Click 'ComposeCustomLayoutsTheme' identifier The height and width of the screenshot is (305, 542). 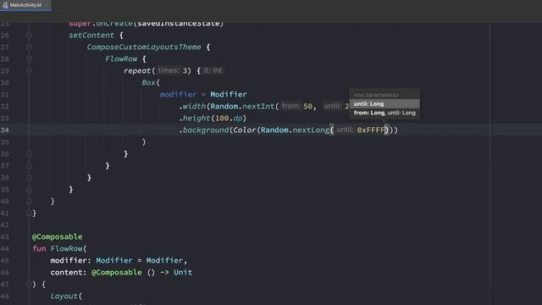point(144,47)
